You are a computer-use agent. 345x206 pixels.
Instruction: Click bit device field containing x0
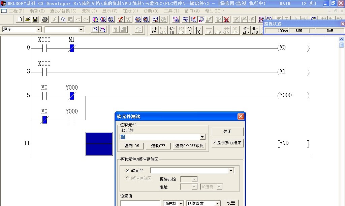160,137
